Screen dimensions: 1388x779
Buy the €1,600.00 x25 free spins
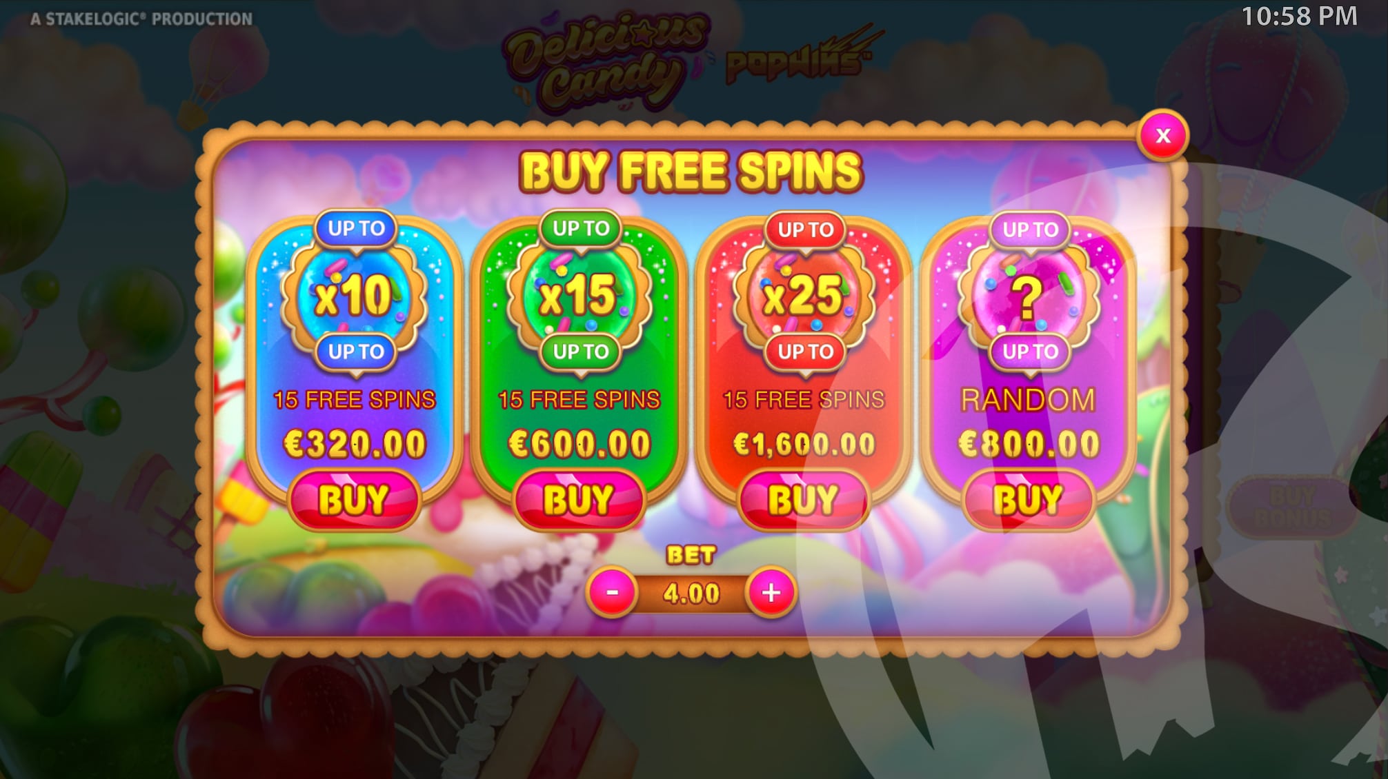pyautogui.click(x=804, y=500)
